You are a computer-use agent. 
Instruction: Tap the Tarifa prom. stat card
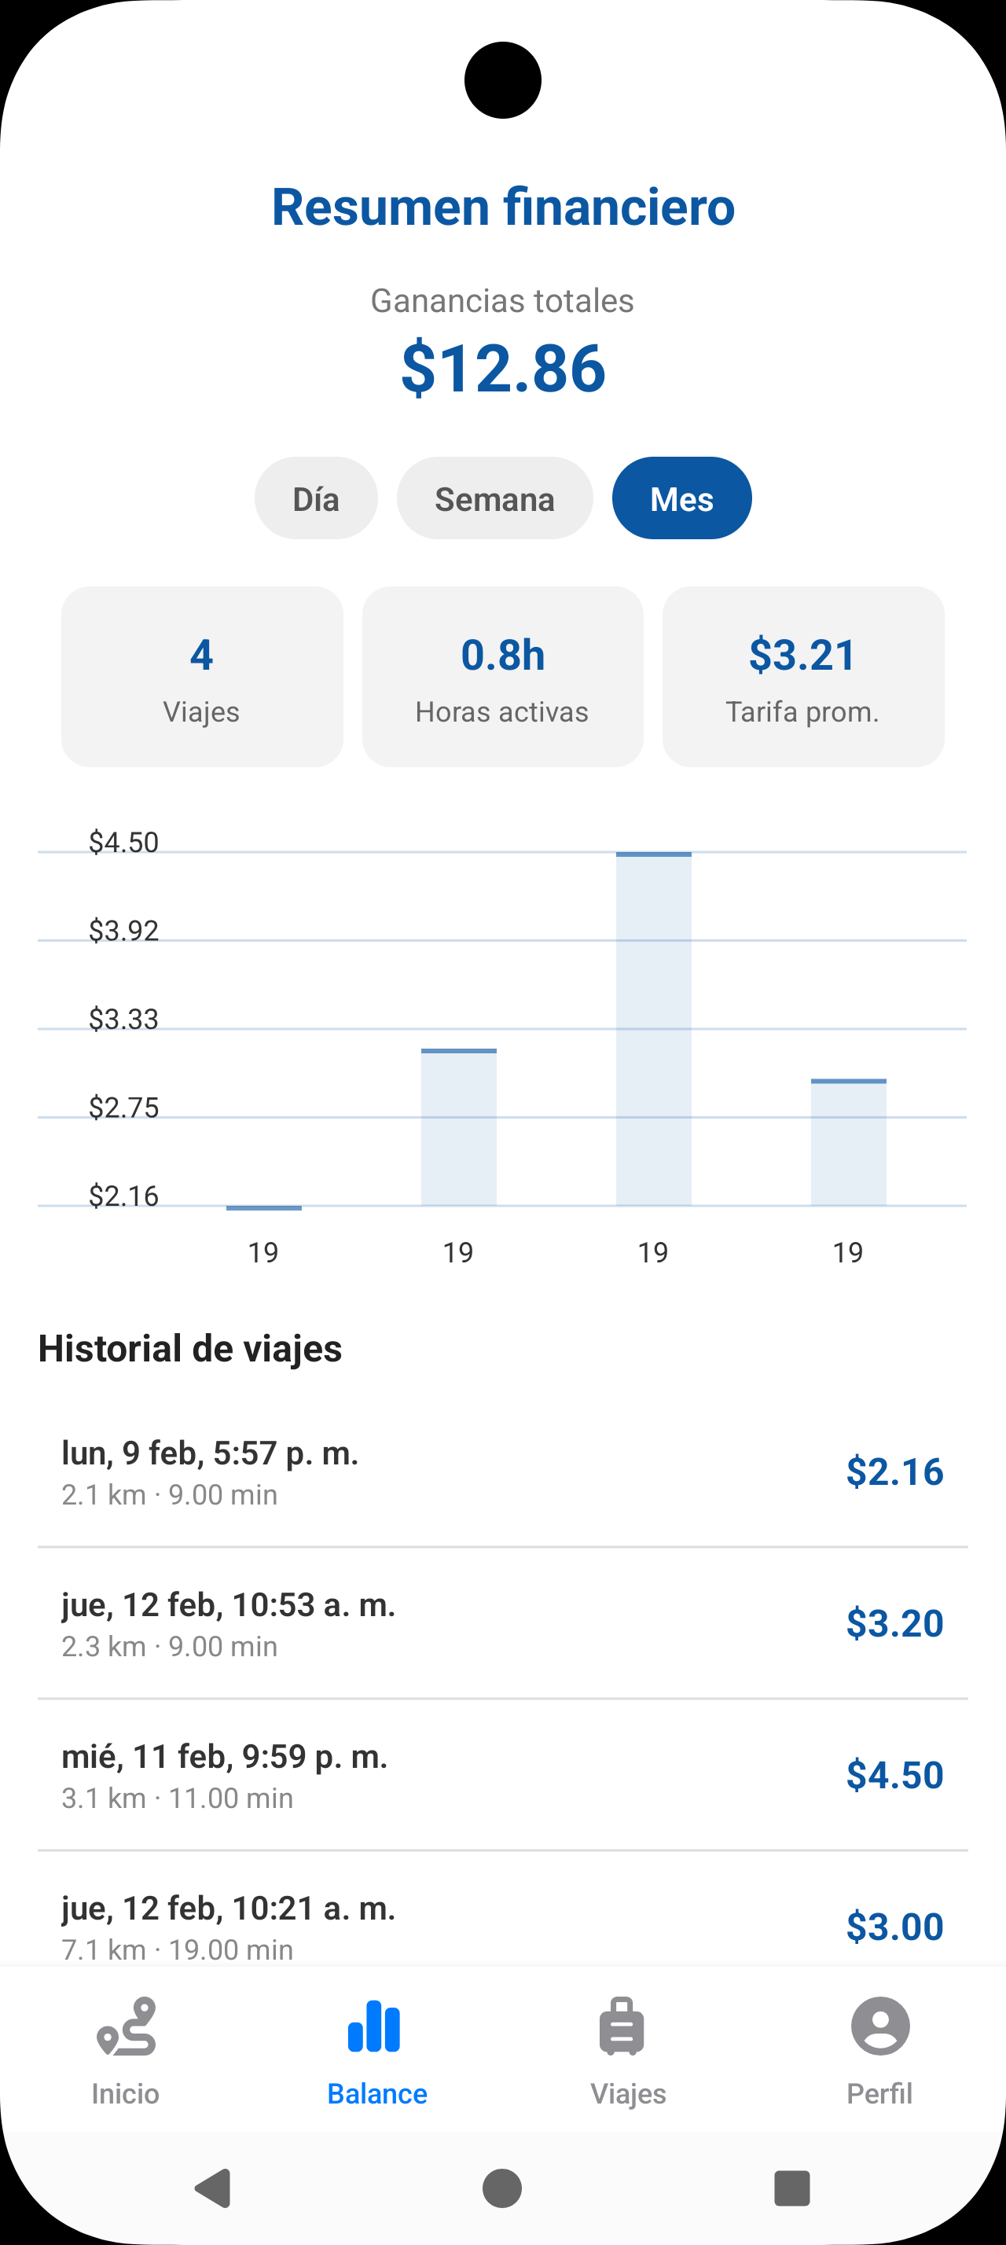click(x=803, y=677)
